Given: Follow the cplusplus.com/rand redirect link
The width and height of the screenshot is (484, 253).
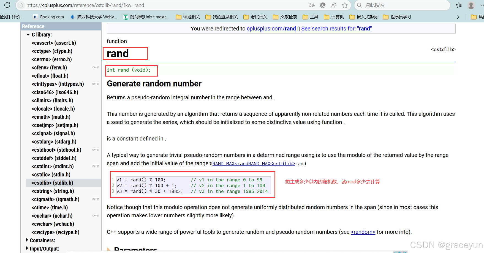Looking at the screenshot, I should [271, 29].
